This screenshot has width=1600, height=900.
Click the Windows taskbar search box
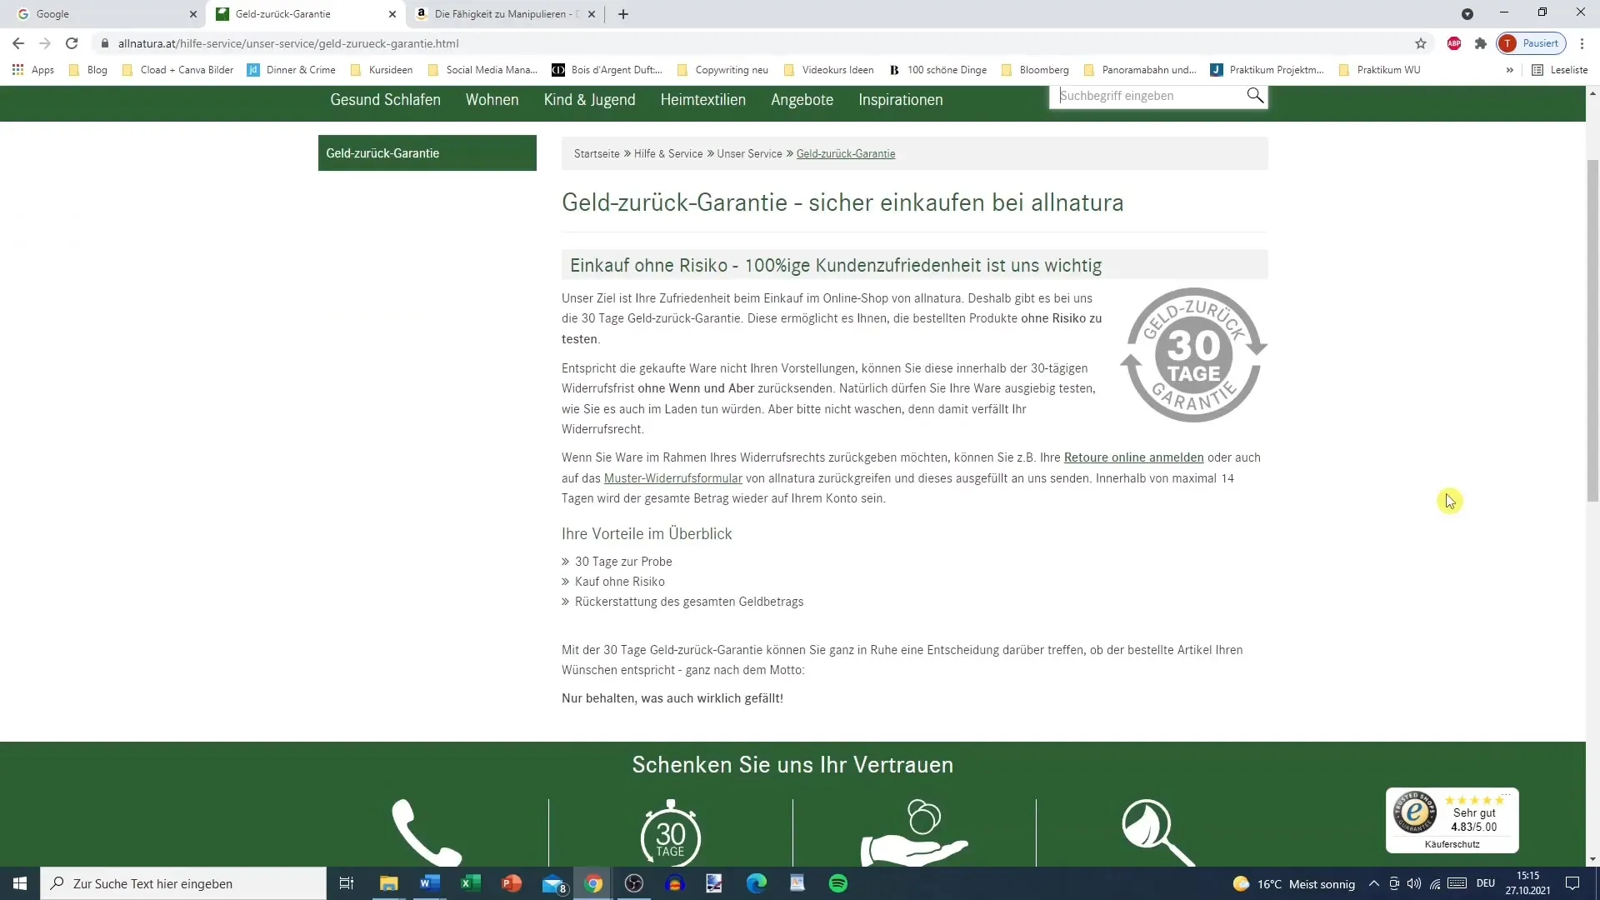[x=183, y=883]
